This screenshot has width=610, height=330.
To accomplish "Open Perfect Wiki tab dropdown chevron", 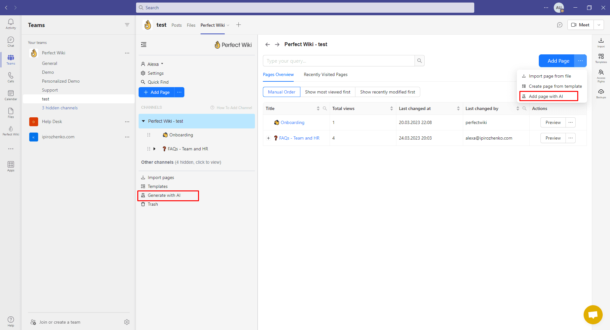I will coord(228,25).
